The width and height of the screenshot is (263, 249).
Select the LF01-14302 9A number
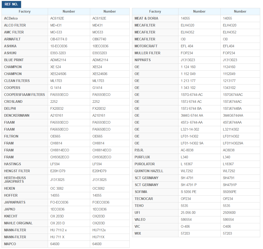point(192,143)
